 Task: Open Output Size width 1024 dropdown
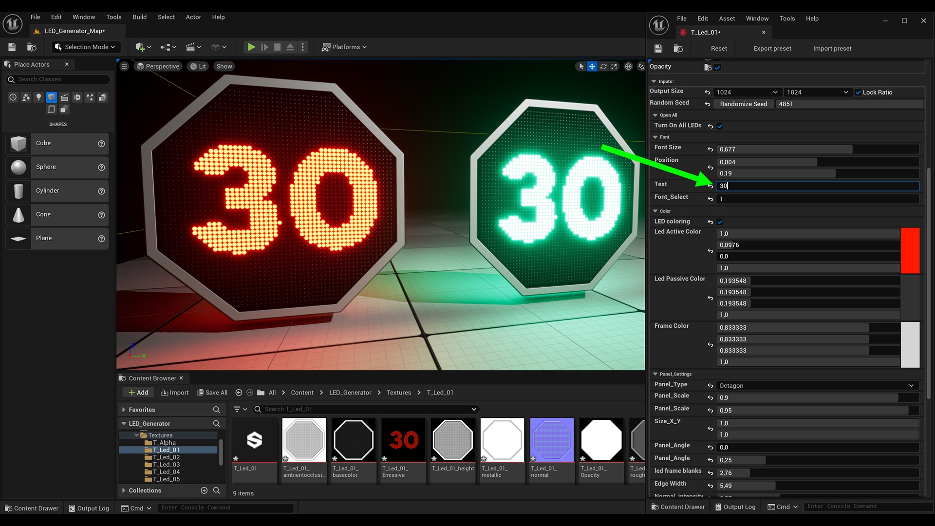tap(747, 92)
